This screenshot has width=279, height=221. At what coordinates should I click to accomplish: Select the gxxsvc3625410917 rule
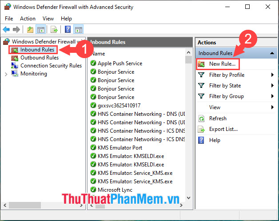(x=119, y=106)
